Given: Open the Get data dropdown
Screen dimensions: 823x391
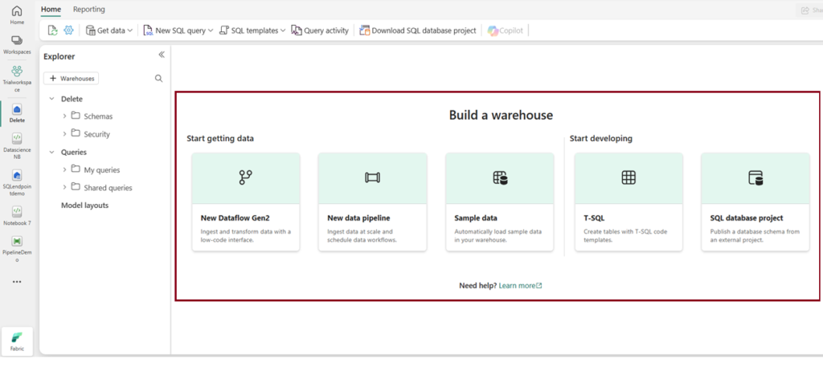Looking at the screenshot, I should pos(109,31).
